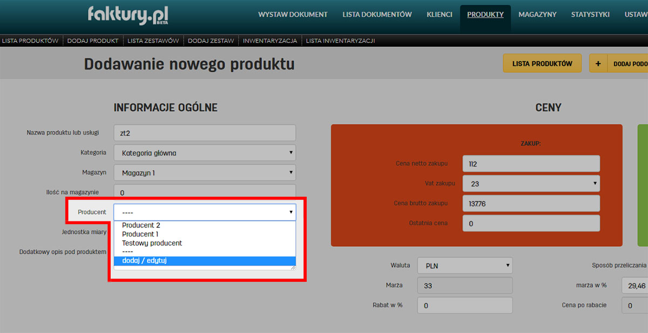Pick 'Testowy producent' from list

point(152,243)
